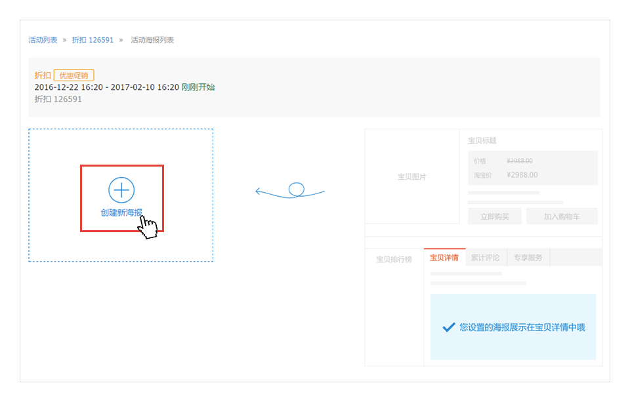630x402 pixels.
Task: Switch to the 宝贝详情 tab
Action: (x=444, y=258)
